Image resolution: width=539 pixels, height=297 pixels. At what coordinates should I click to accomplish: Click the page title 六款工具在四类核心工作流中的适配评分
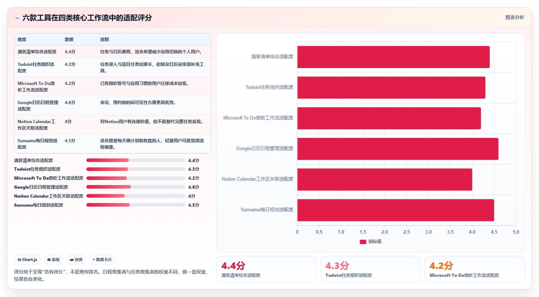(87, 18)
